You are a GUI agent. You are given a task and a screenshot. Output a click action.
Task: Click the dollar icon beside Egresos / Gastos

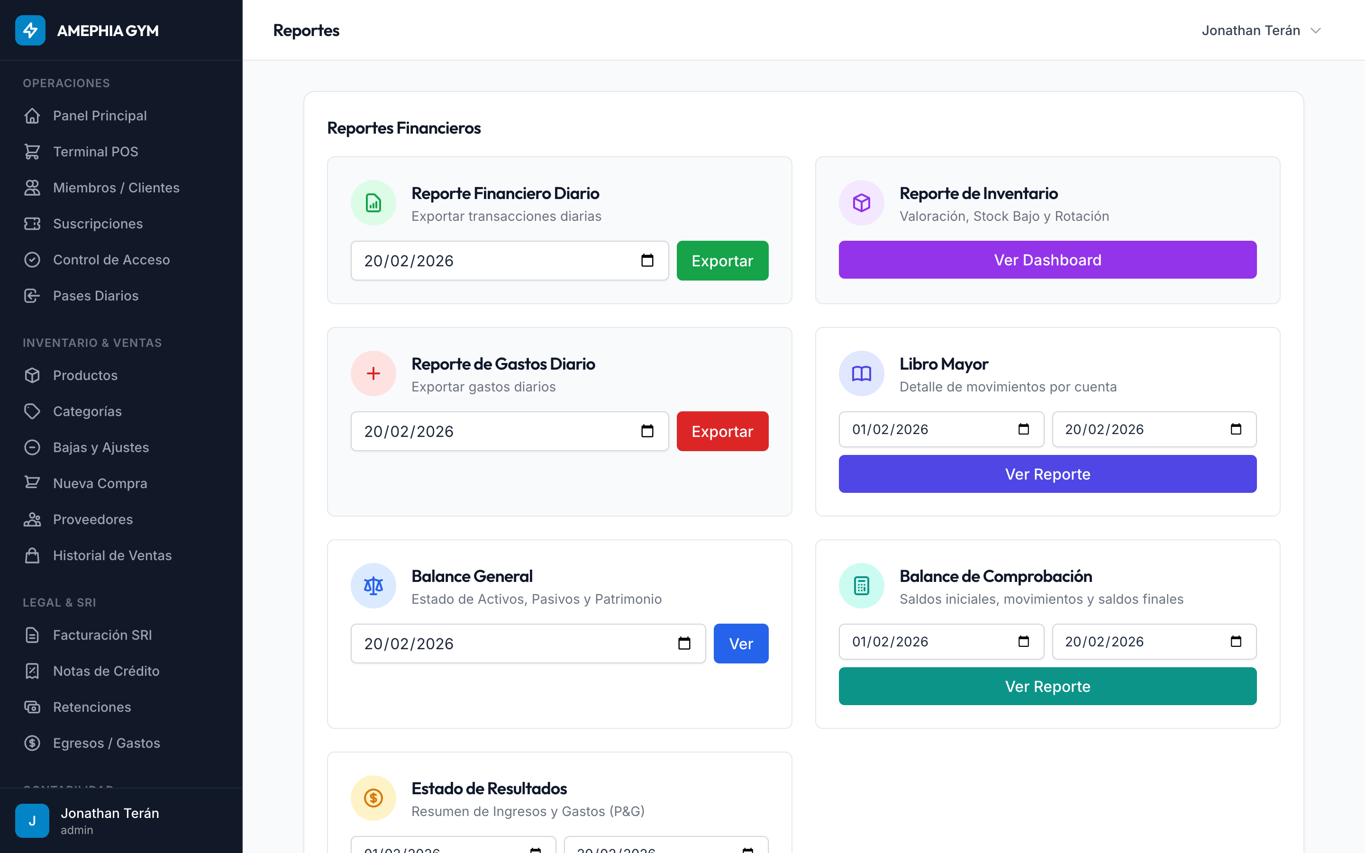point(32,744)
